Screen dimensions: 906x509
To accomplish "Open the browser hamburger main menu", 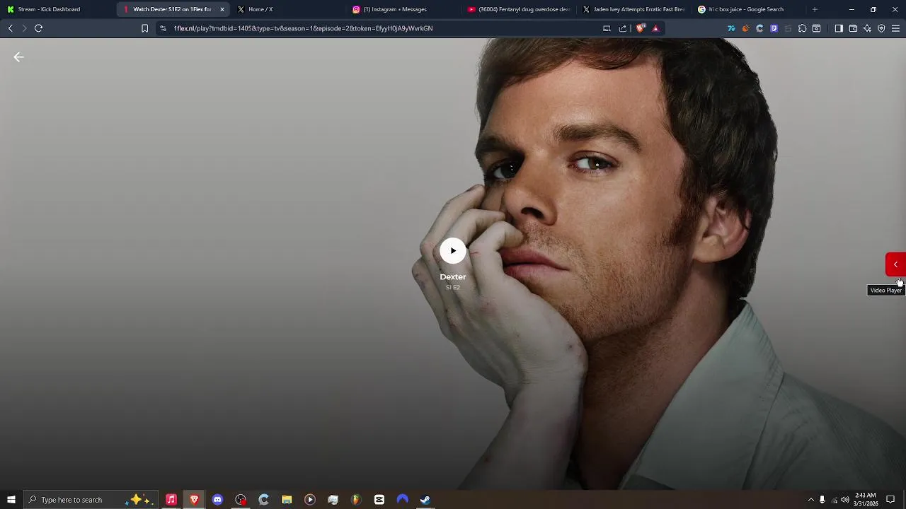I will click(895, 28).
